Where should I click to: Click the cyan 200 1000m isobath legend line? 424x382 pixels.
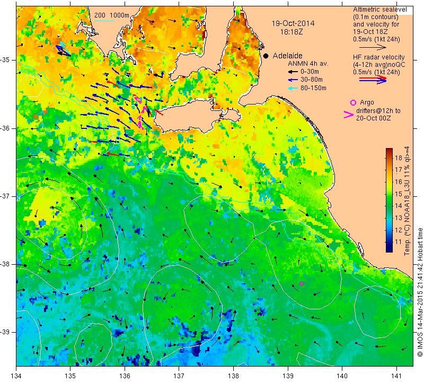104,21
